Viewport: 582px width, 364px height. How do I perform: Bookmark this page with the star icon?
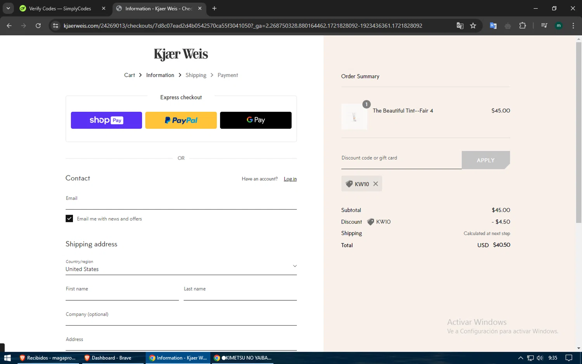pyautogui.click(x=473, y=26)
